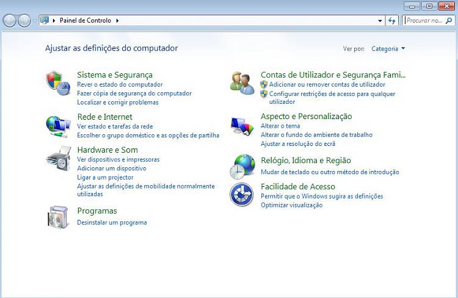Screen dimensions: 458x298
Task: Open the Programas disc box icon
Action: 58,217
